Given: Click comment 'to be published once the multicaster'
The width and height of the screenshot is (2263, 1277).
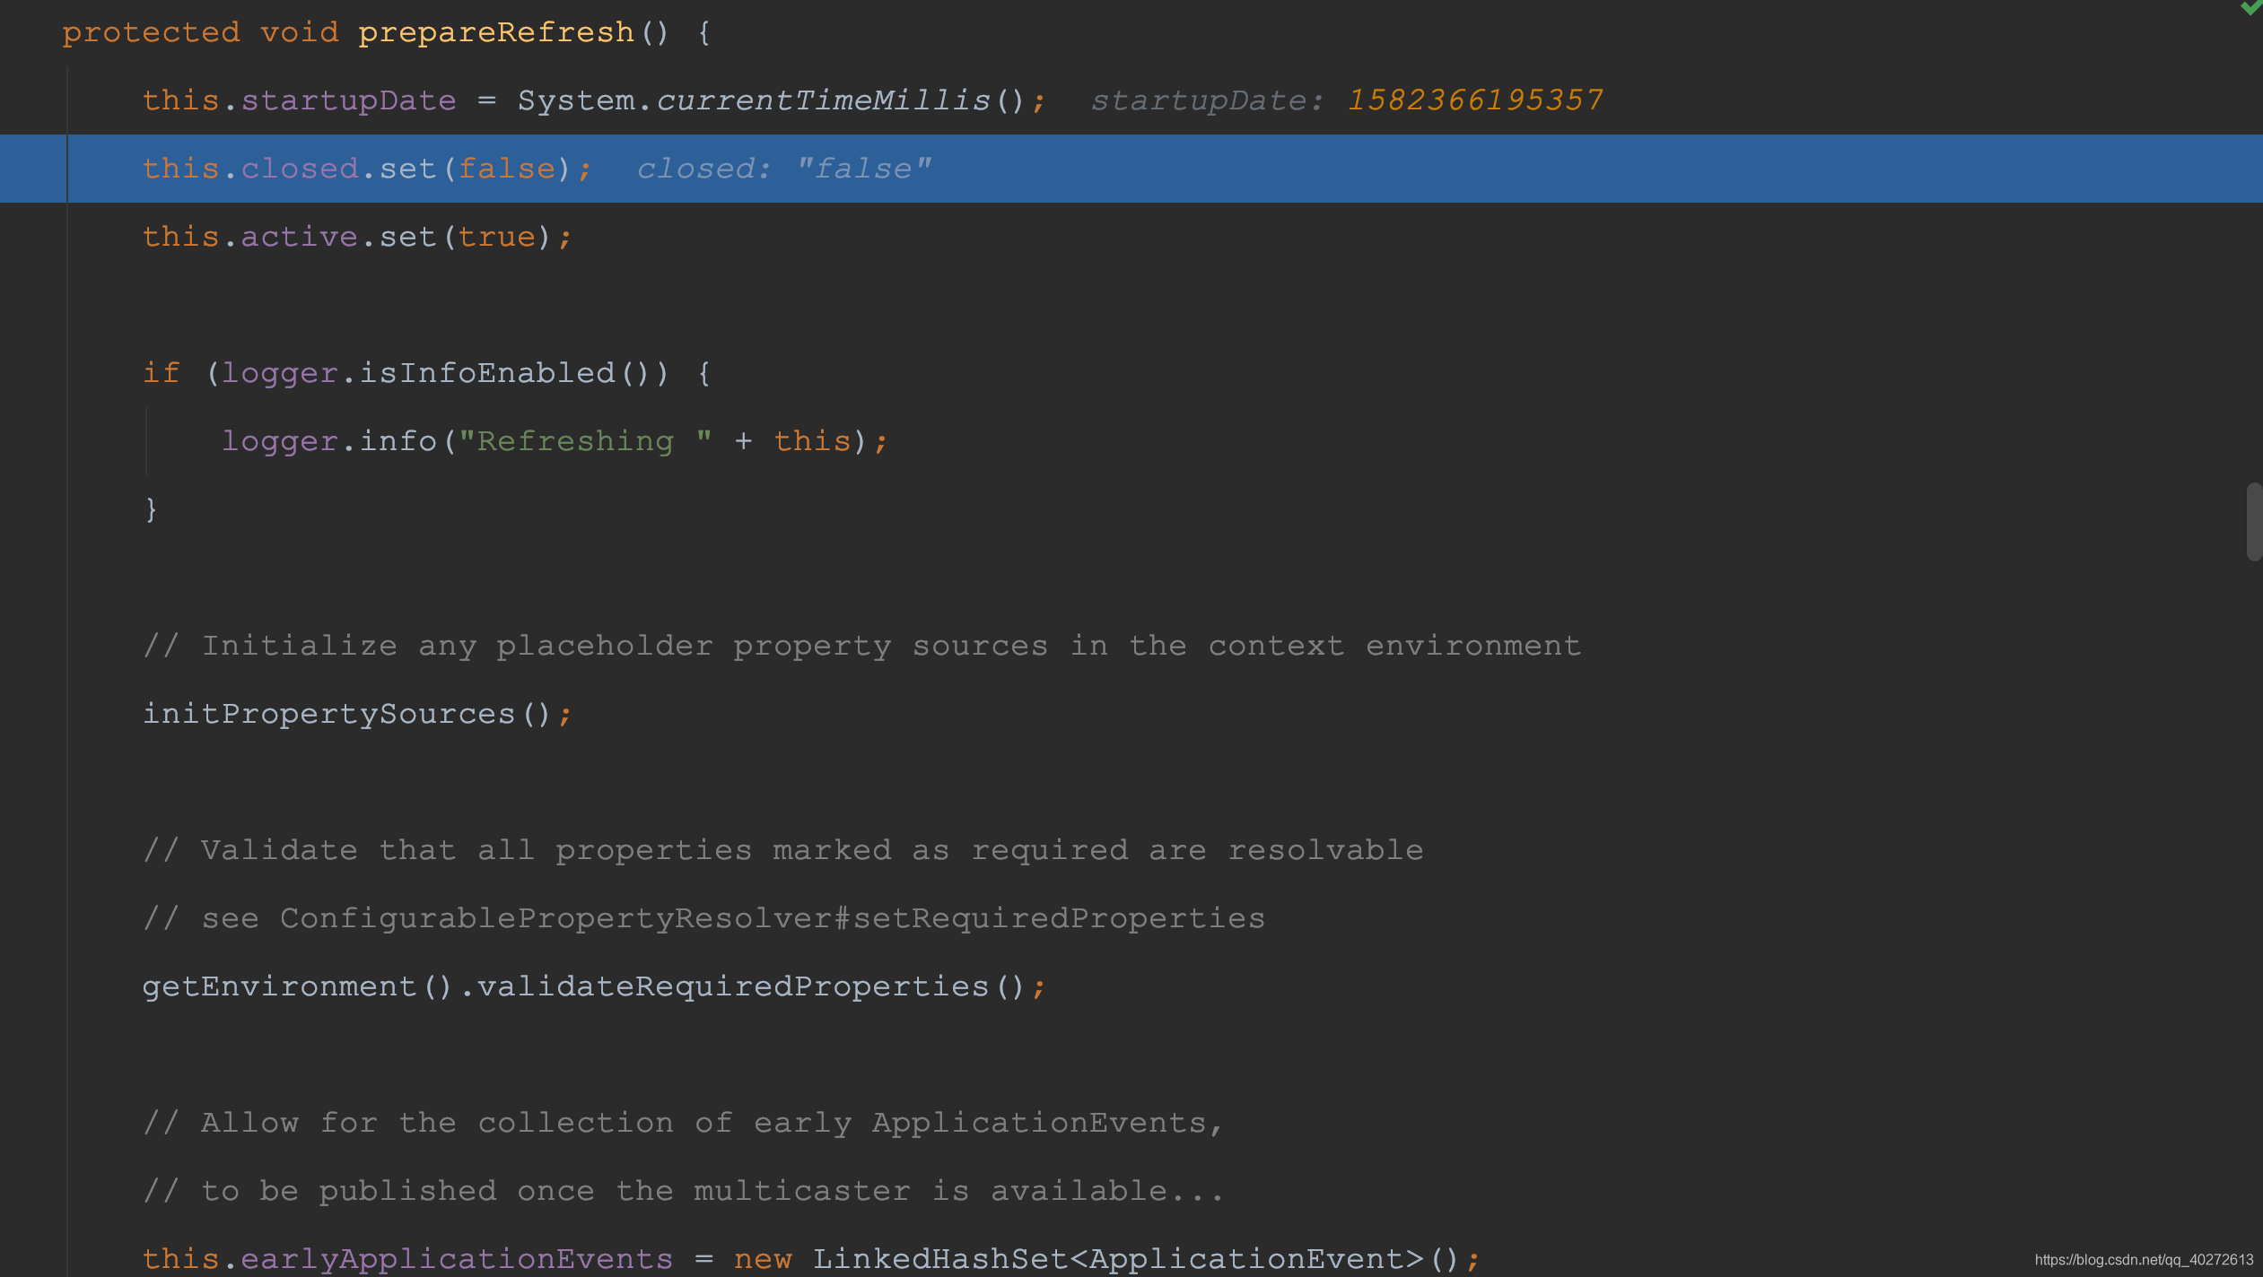Looking at the screenshot, I should [684, 1191].
